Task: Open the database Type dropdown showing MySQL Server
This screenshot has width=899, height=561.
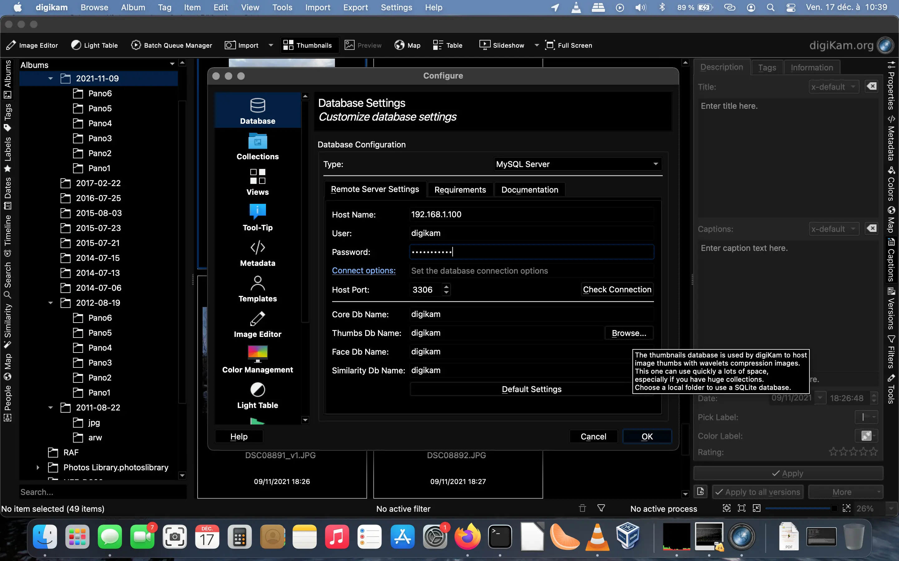Action: [577, 164]
